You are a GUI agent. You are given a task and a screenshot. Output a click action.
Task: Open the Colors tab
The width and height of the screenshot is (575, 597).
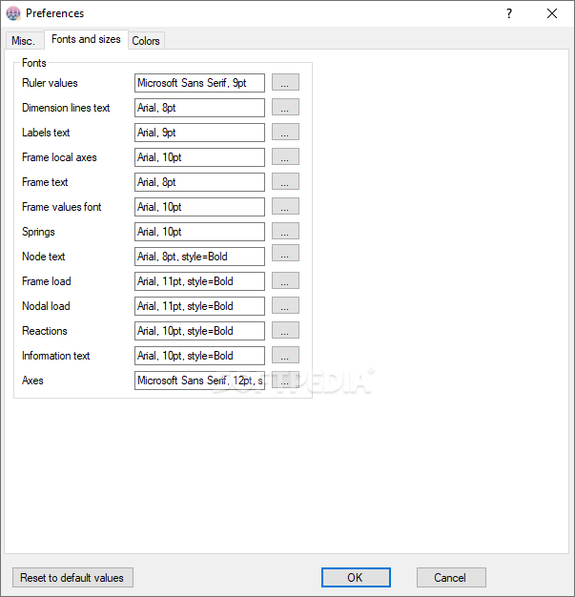(x=146, y=40)
